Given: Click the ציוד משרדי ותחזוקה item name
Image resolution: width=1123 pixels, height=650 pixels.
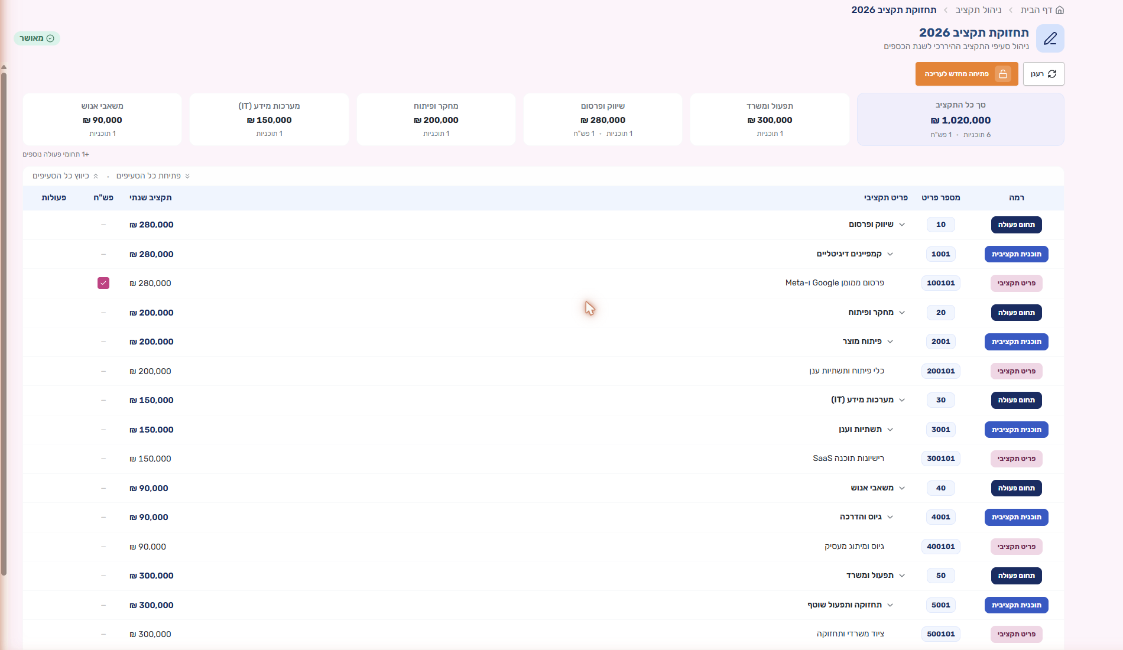Looking at the screenshot, I should pyautogui.click(x=851, y=634).
